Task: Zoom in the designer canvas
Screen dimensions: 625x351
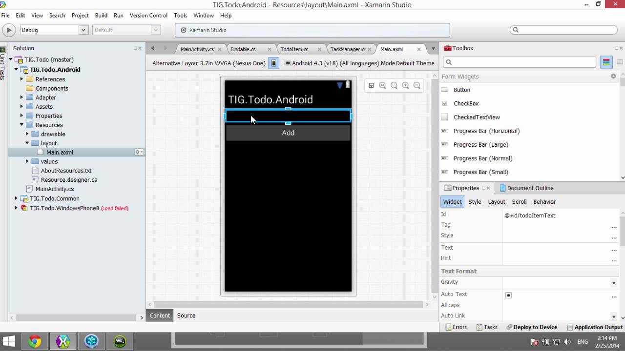Action: pyautogui.click(x=405, y=85)
